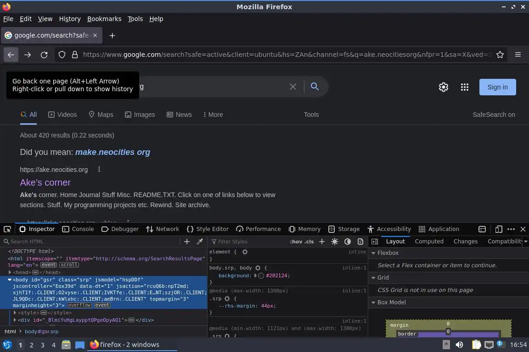Follow the make.neocities org suggestion

pos(113,152)
